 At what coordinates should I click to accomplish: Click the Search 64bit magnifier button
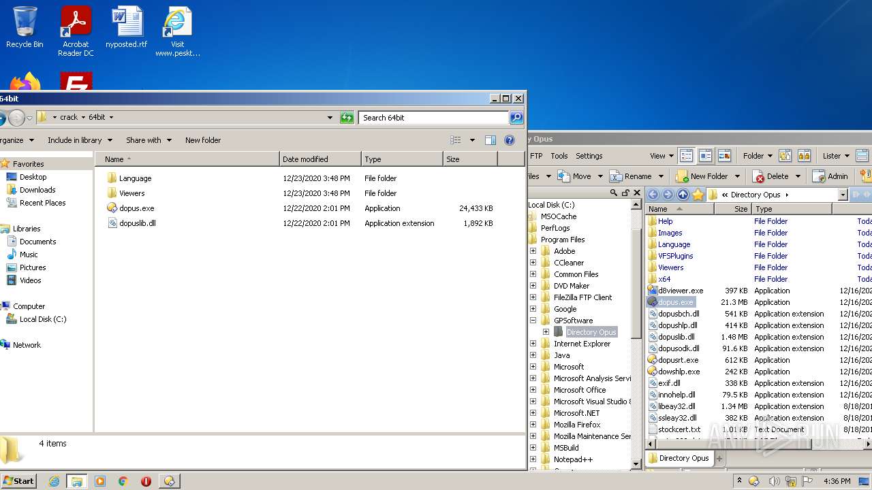516,118
